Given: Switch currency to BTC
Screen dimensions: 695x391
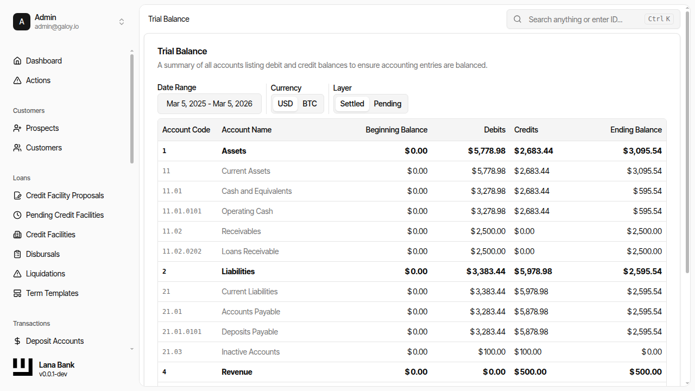Looking at the screenshot, I should pyautogui.click(x=309, y=103).
